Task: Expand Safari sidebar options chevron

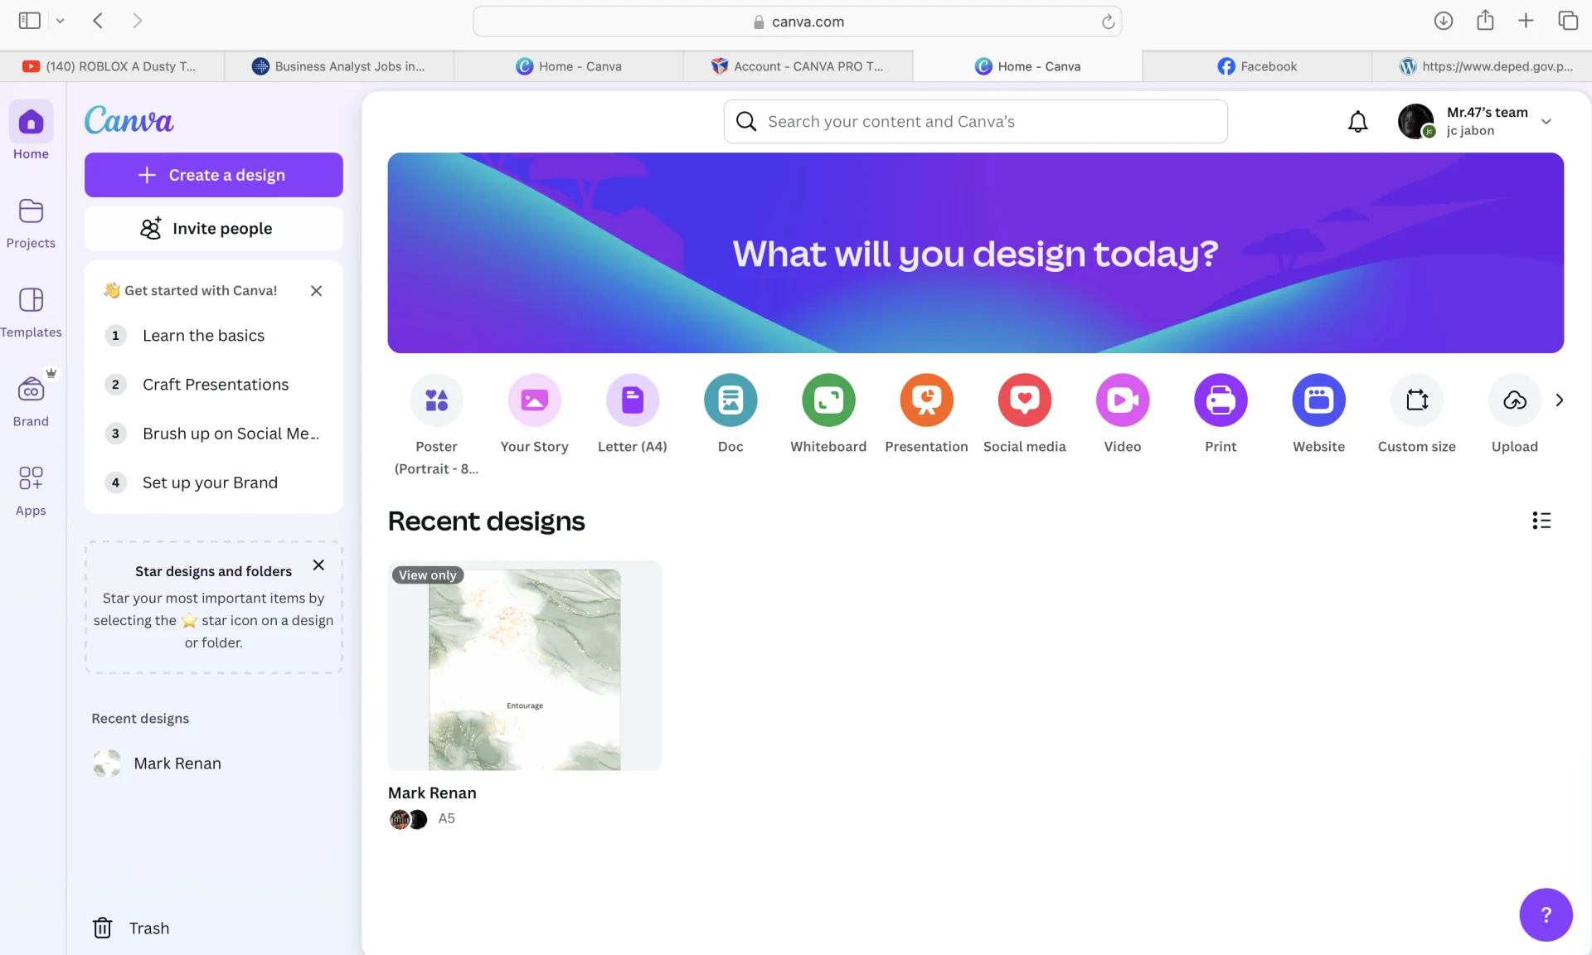Action: tap(60, 21)
